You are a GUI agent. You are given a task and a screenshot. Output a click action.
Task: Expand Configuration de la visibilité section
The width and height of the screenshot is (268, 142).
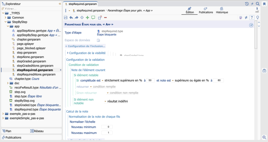coord(68,53)
